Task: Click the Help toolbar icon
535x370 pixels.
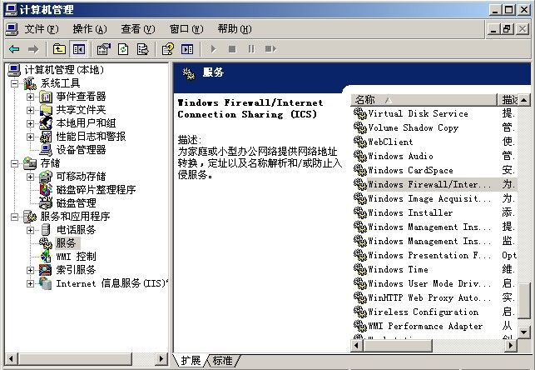Action: click(167, 49)
